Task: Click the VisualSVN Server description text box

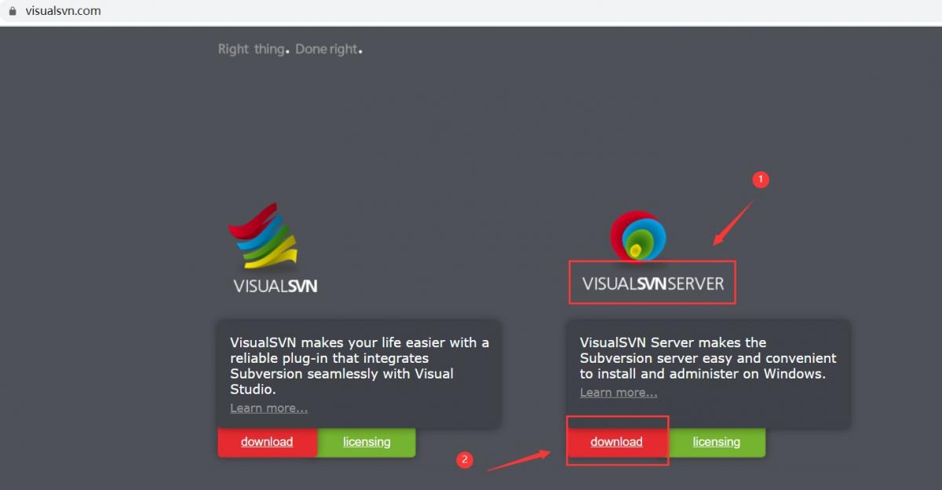Action: tap(708, 374)
